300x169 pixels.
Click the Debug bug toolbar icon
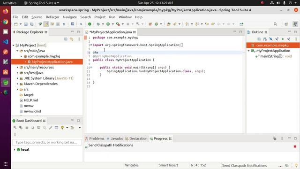coord(98,24)
